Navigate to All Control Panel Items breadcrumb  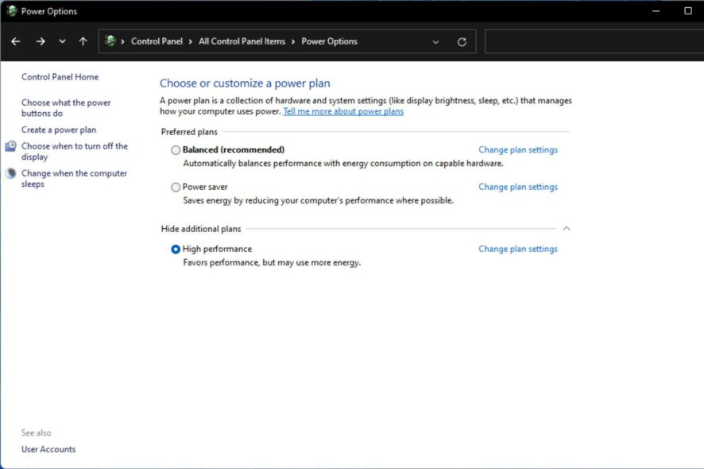coord(242,41)
